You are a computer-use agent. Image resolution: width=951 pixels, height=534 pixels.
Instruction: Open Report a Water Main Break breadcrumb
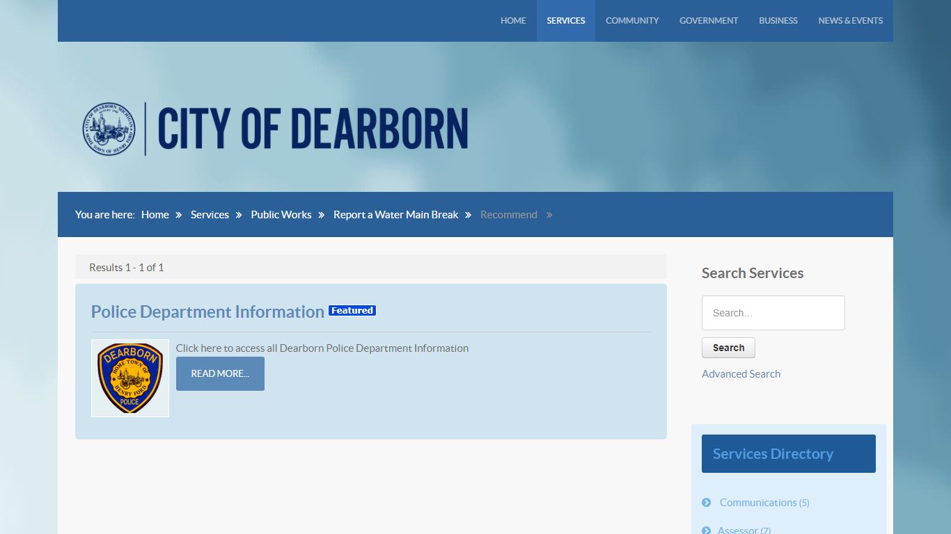coord(395,215)
